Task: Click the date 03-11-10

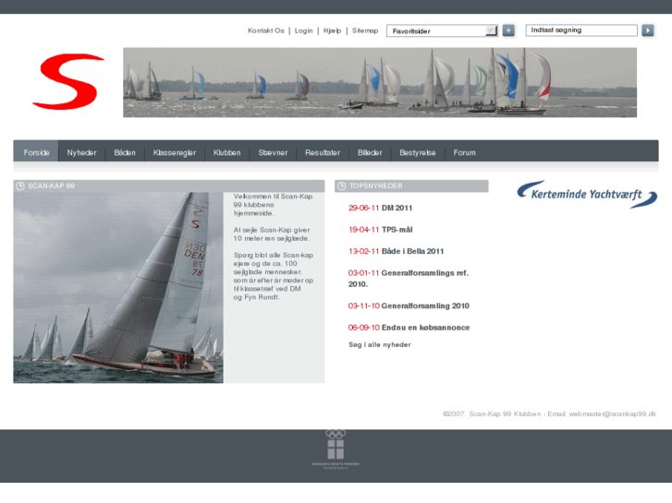Action: pyautogui.click(x=363, y=305)
